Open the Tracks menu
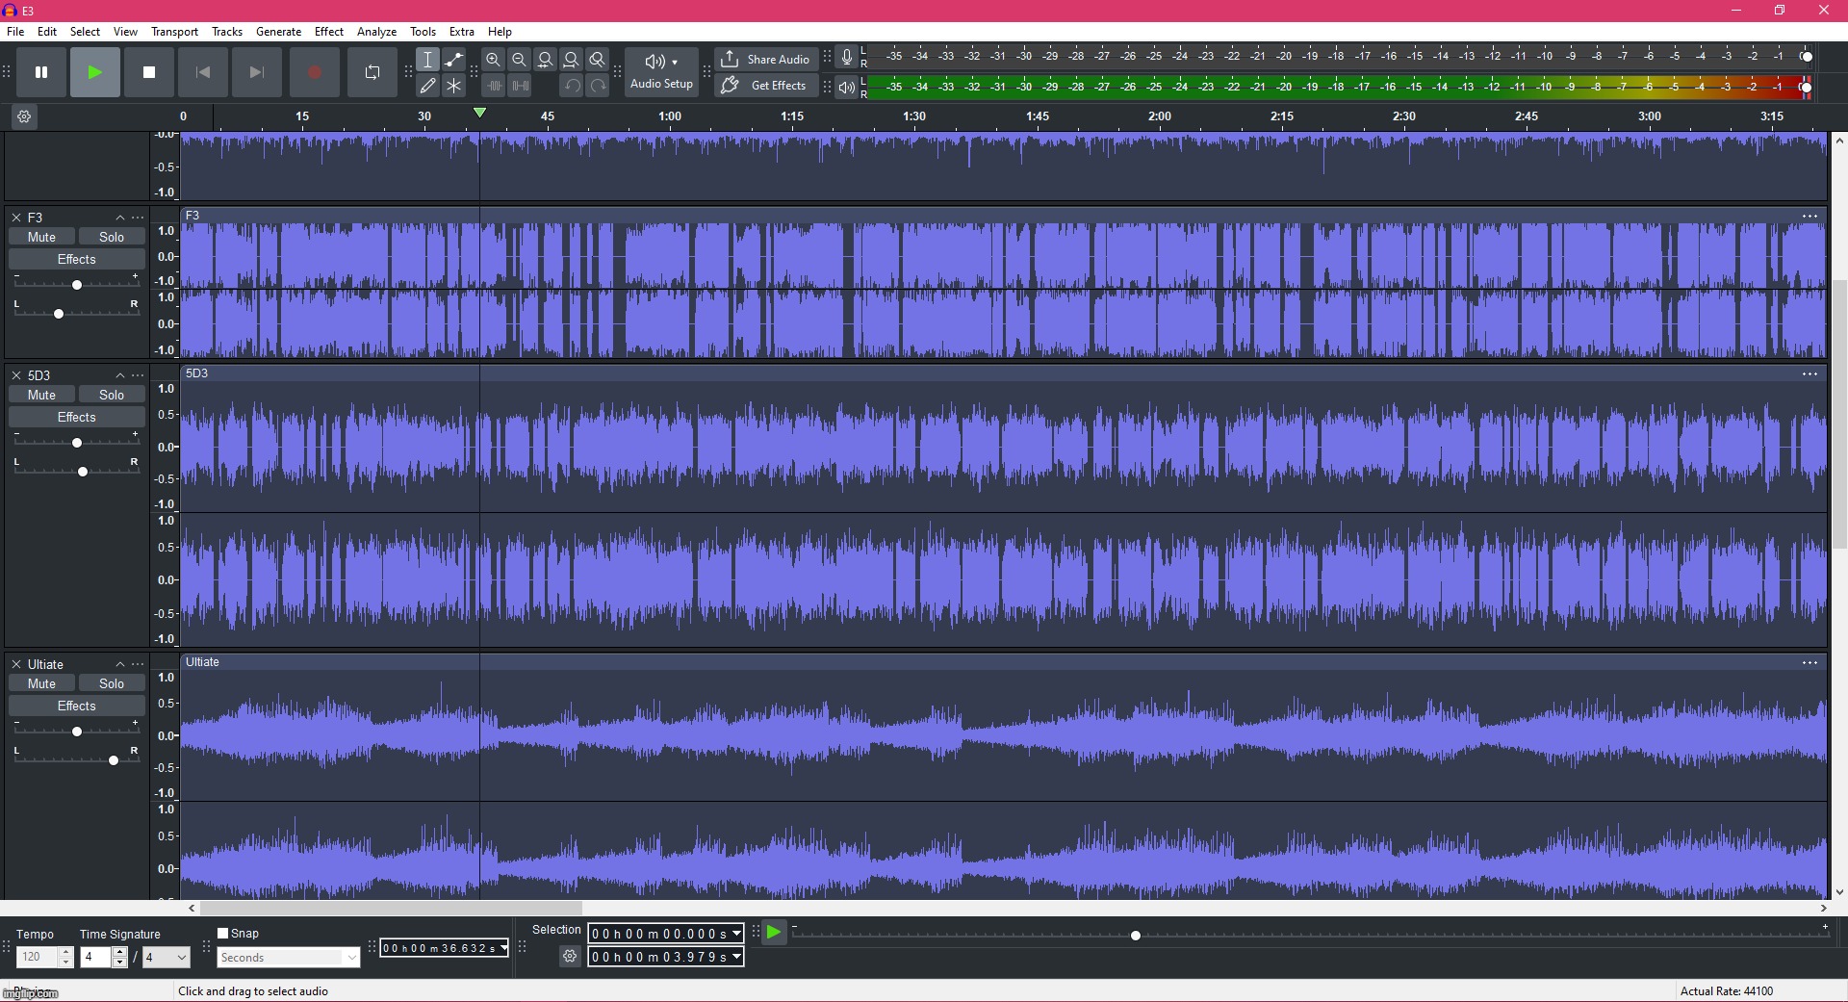Viewport: 1848px width, 1002px height. tap(227, 32)
